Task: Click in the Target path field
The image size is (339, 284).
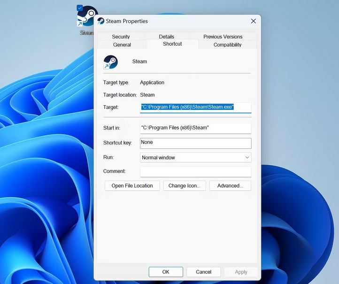Action: [x=196, y=107]
